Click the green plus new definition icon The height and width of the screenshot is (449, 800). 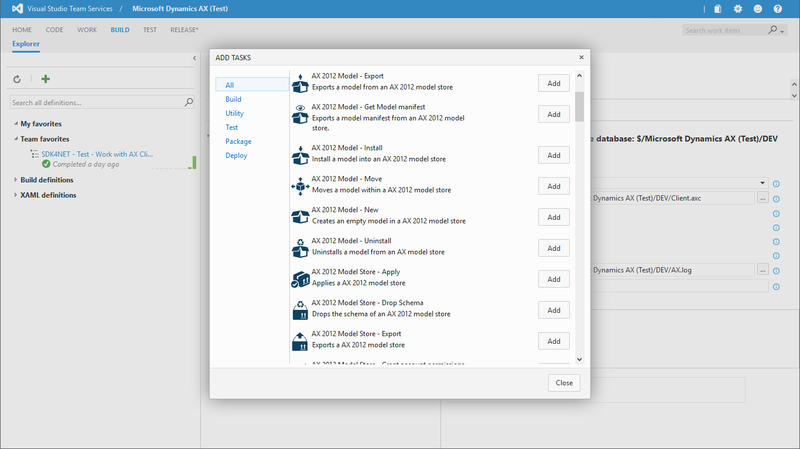point(46,79)
